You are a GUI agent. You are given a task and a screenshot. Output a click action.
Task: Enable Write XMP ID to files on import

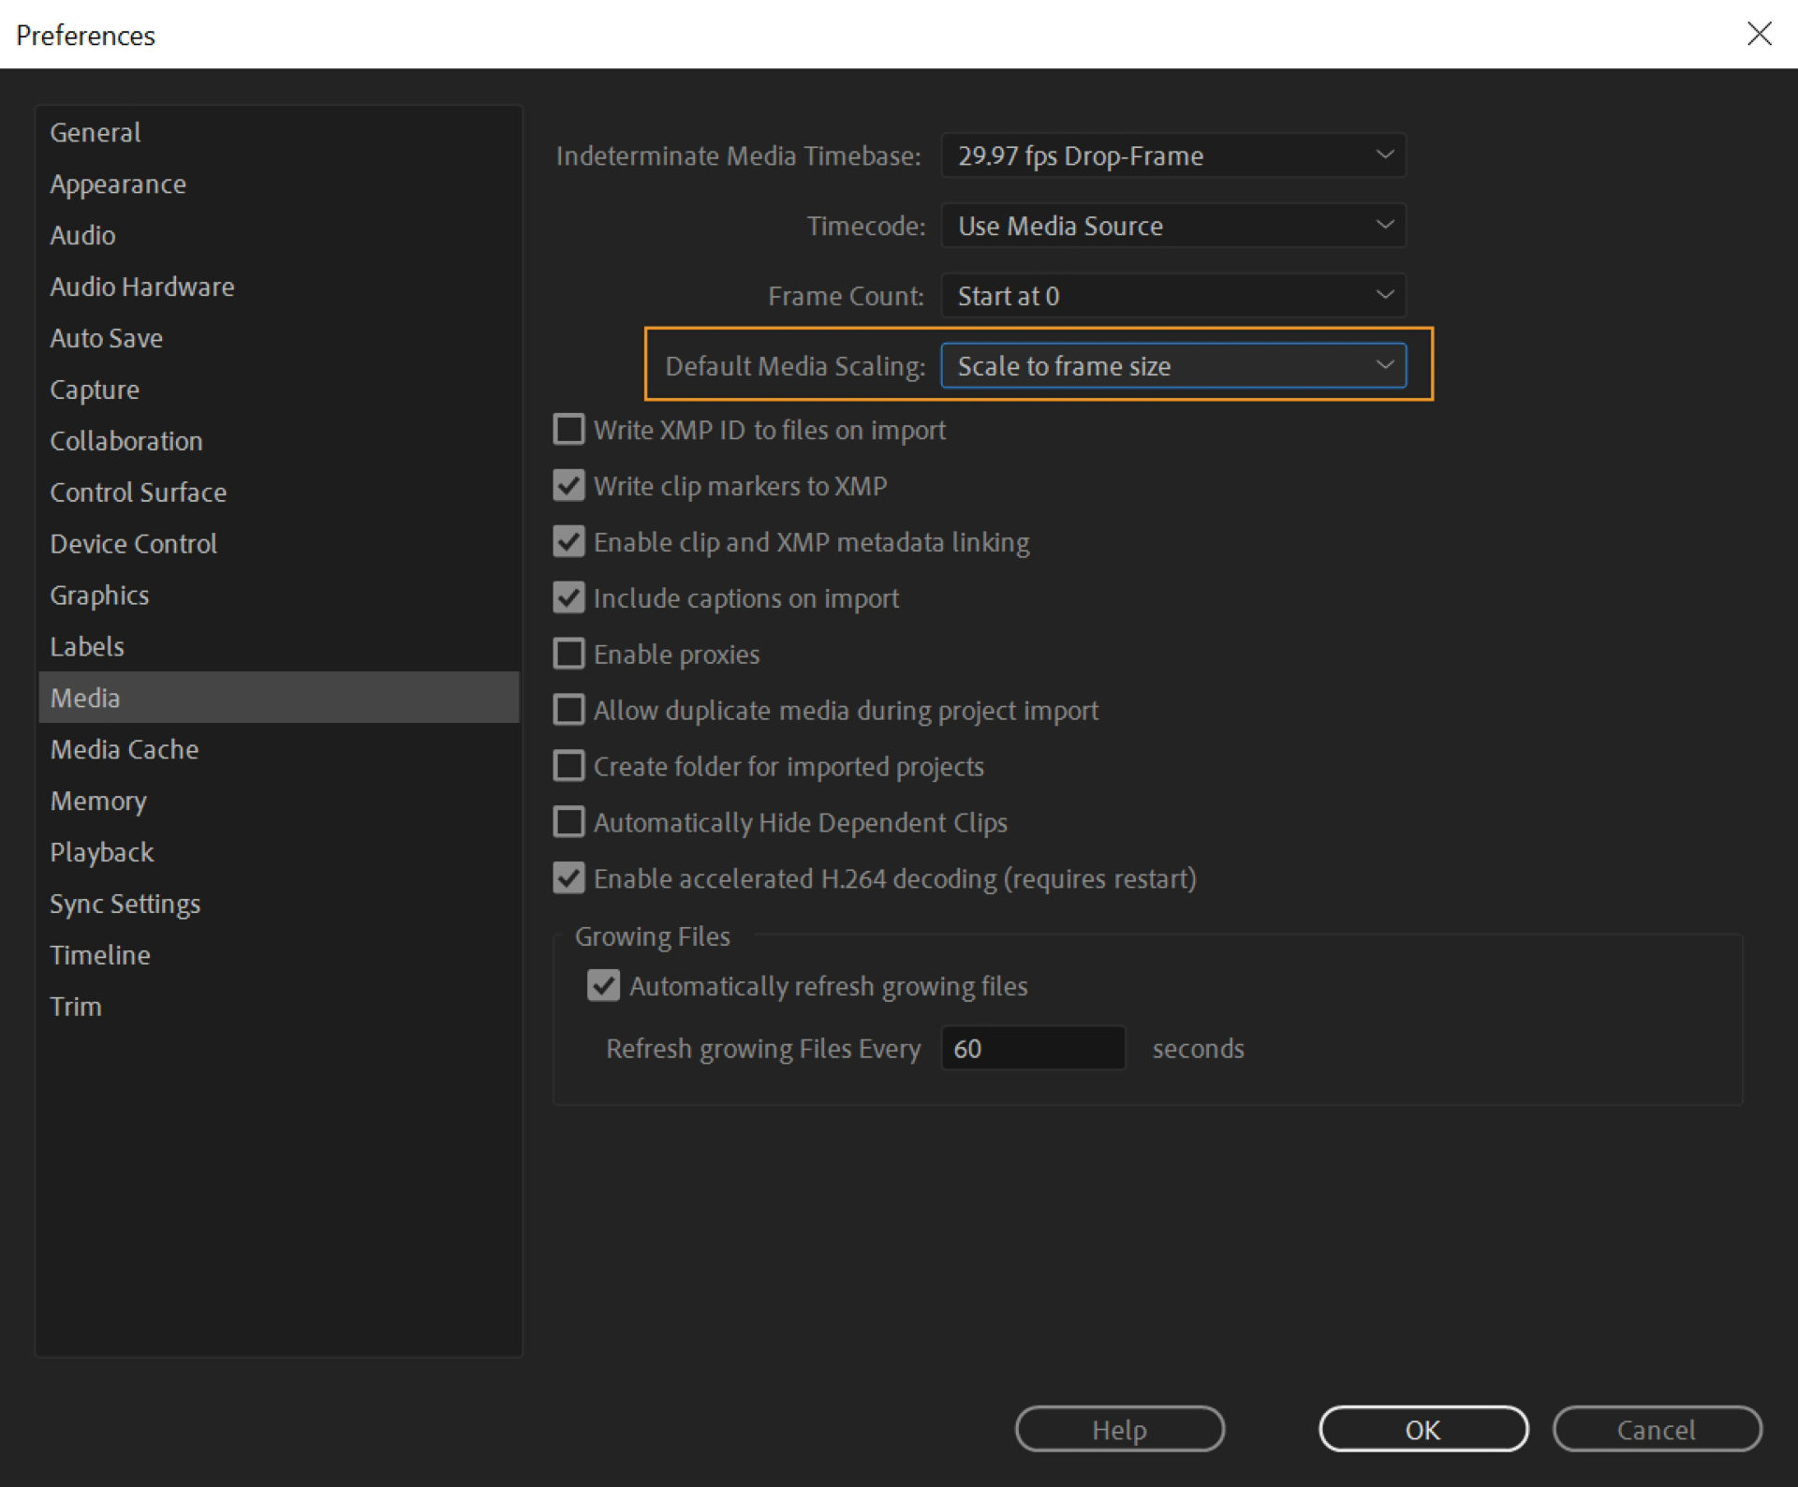pos(569,430)
